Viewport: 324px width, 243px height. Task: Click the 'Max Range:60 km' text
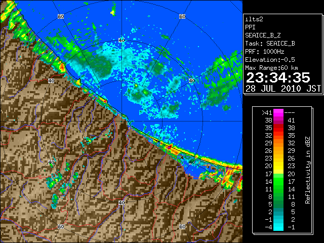(271, 68)
